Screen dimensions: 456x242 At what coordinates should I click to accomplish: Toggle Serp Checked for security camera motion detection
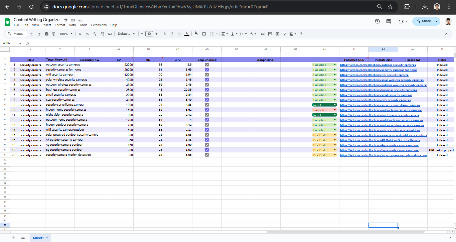tap(207, 155)
